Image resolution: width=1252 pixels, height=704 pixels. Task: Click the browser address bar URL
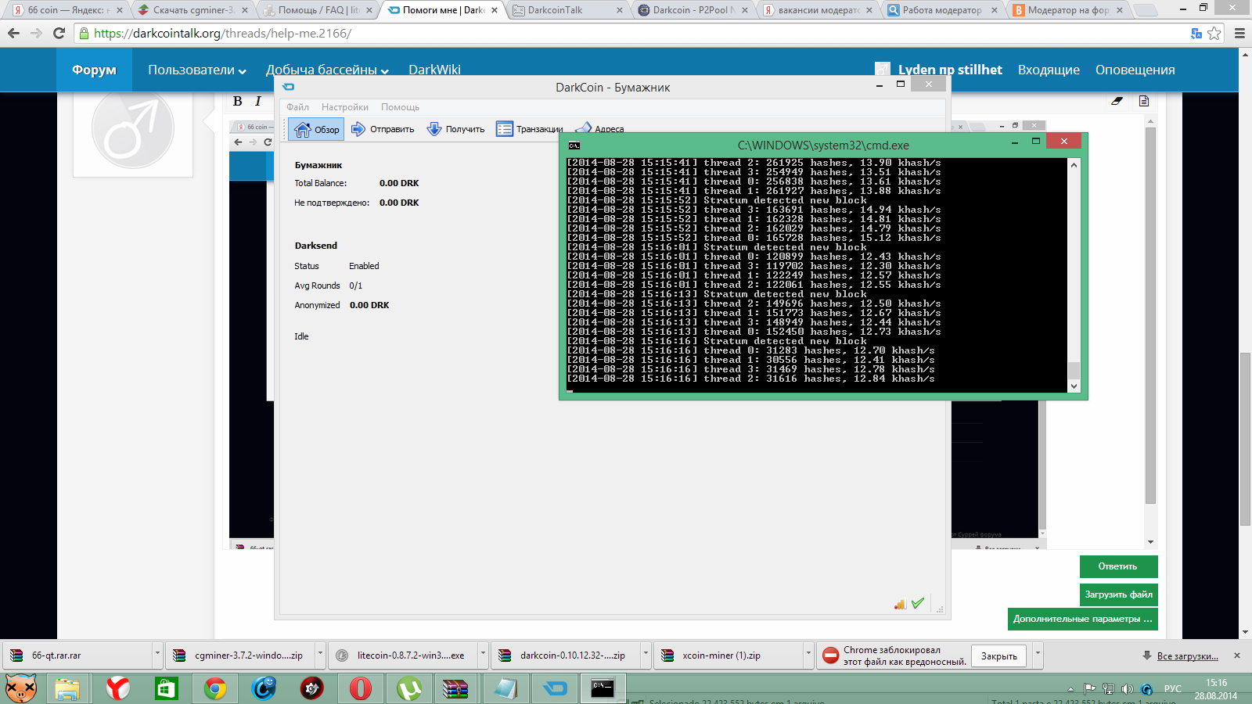(x=223, y=34)
